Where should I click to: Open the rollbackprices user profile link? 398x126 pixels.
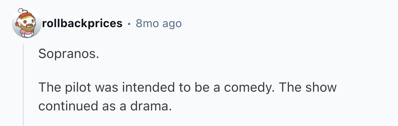82,24
